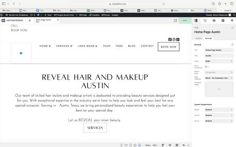Open the search (magnifier) panel in Cornerstone

[x=205, y=21]
